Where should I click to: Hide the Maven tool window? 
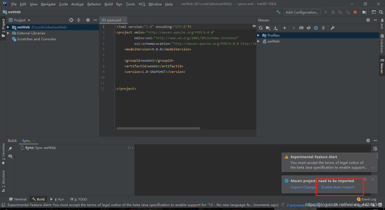click(375, 20)
